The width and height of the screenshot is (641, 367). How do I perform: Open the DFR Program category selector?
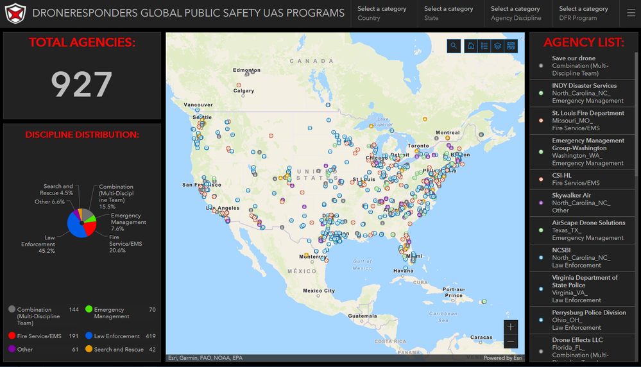(x=585, y=13)
